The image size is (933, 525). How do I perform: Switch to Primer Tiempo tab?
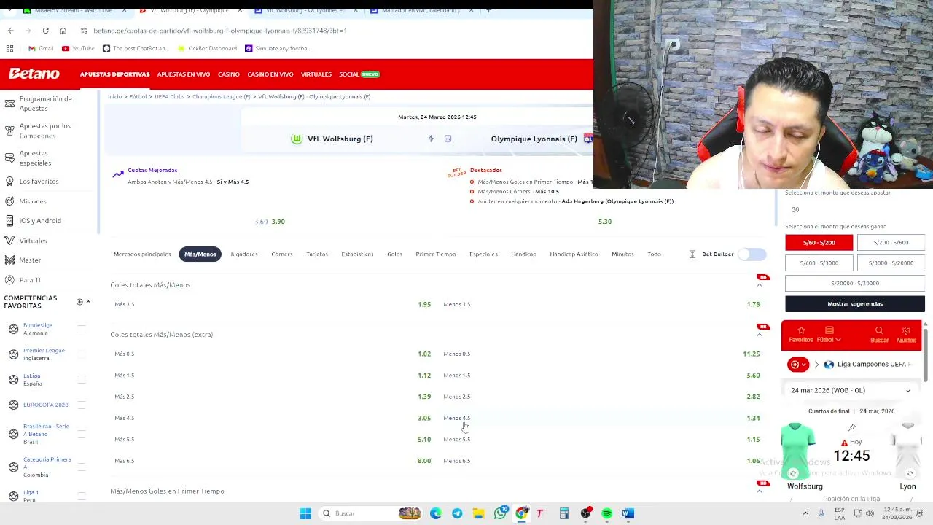[x=436, y=254]
